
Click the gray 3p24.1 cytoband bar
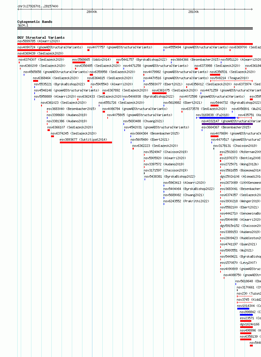(x=135, y=28)
